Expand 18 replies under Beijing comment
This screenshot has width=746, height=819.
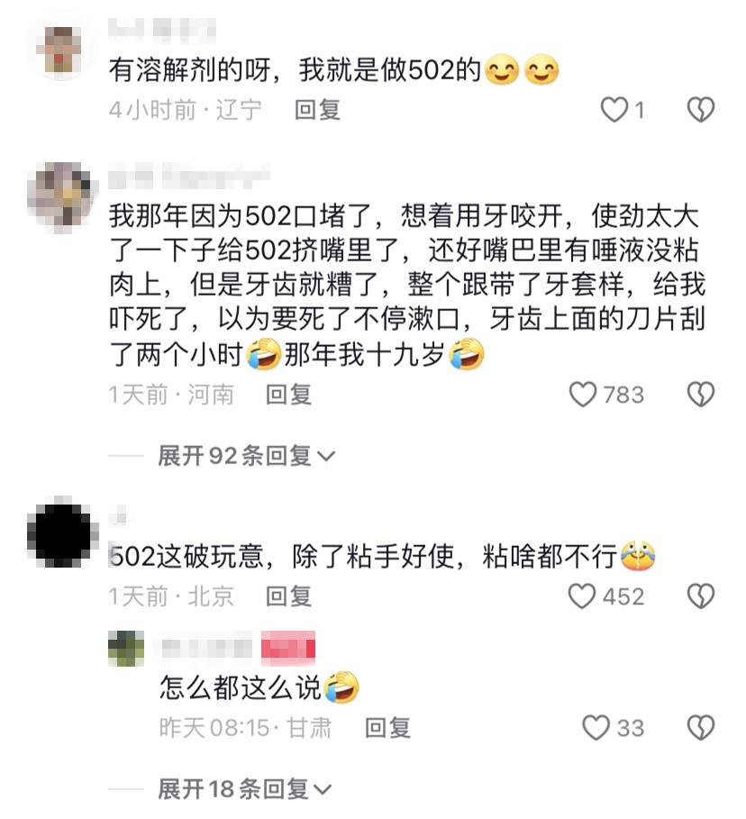[x=244, y=788]
